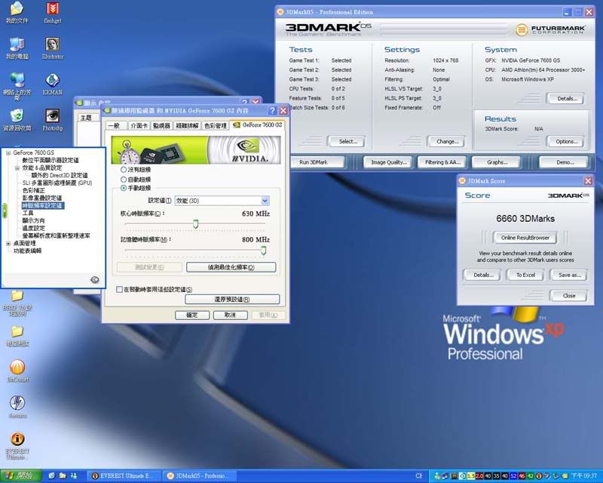Click the Select... tests button
Screen dimensions: 603x483
tap(348, 142)
